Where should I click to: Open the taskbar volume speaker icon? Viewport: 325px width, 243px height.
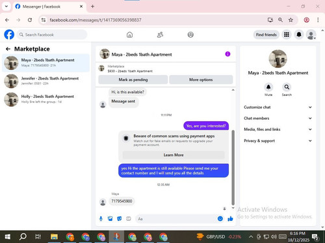point(274,237)
